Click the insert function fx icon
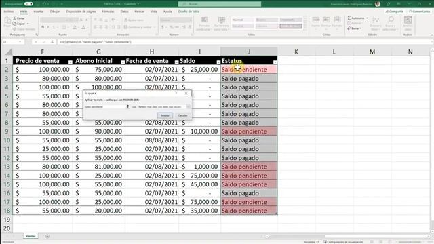 52,42
